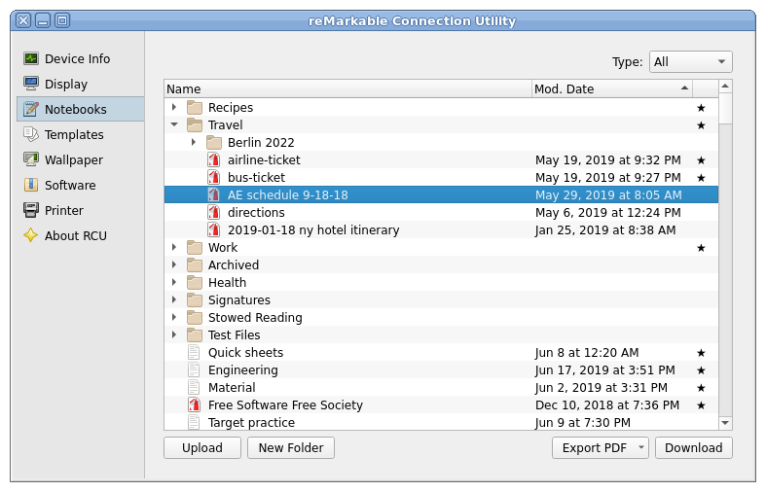Viewport: 766px width, 492px height.
Task: Select the Display monitor icon in sidebar
Action: point(31,84)
